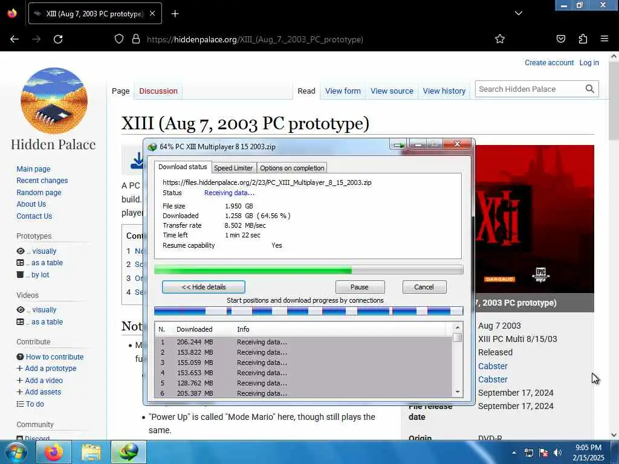Click the green download progress bar
Viewport: 619px width, 464px height.
coord(308,270)
